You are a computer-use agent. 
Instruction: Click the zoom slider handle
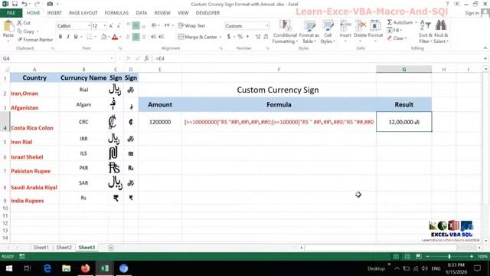[449, 256]
